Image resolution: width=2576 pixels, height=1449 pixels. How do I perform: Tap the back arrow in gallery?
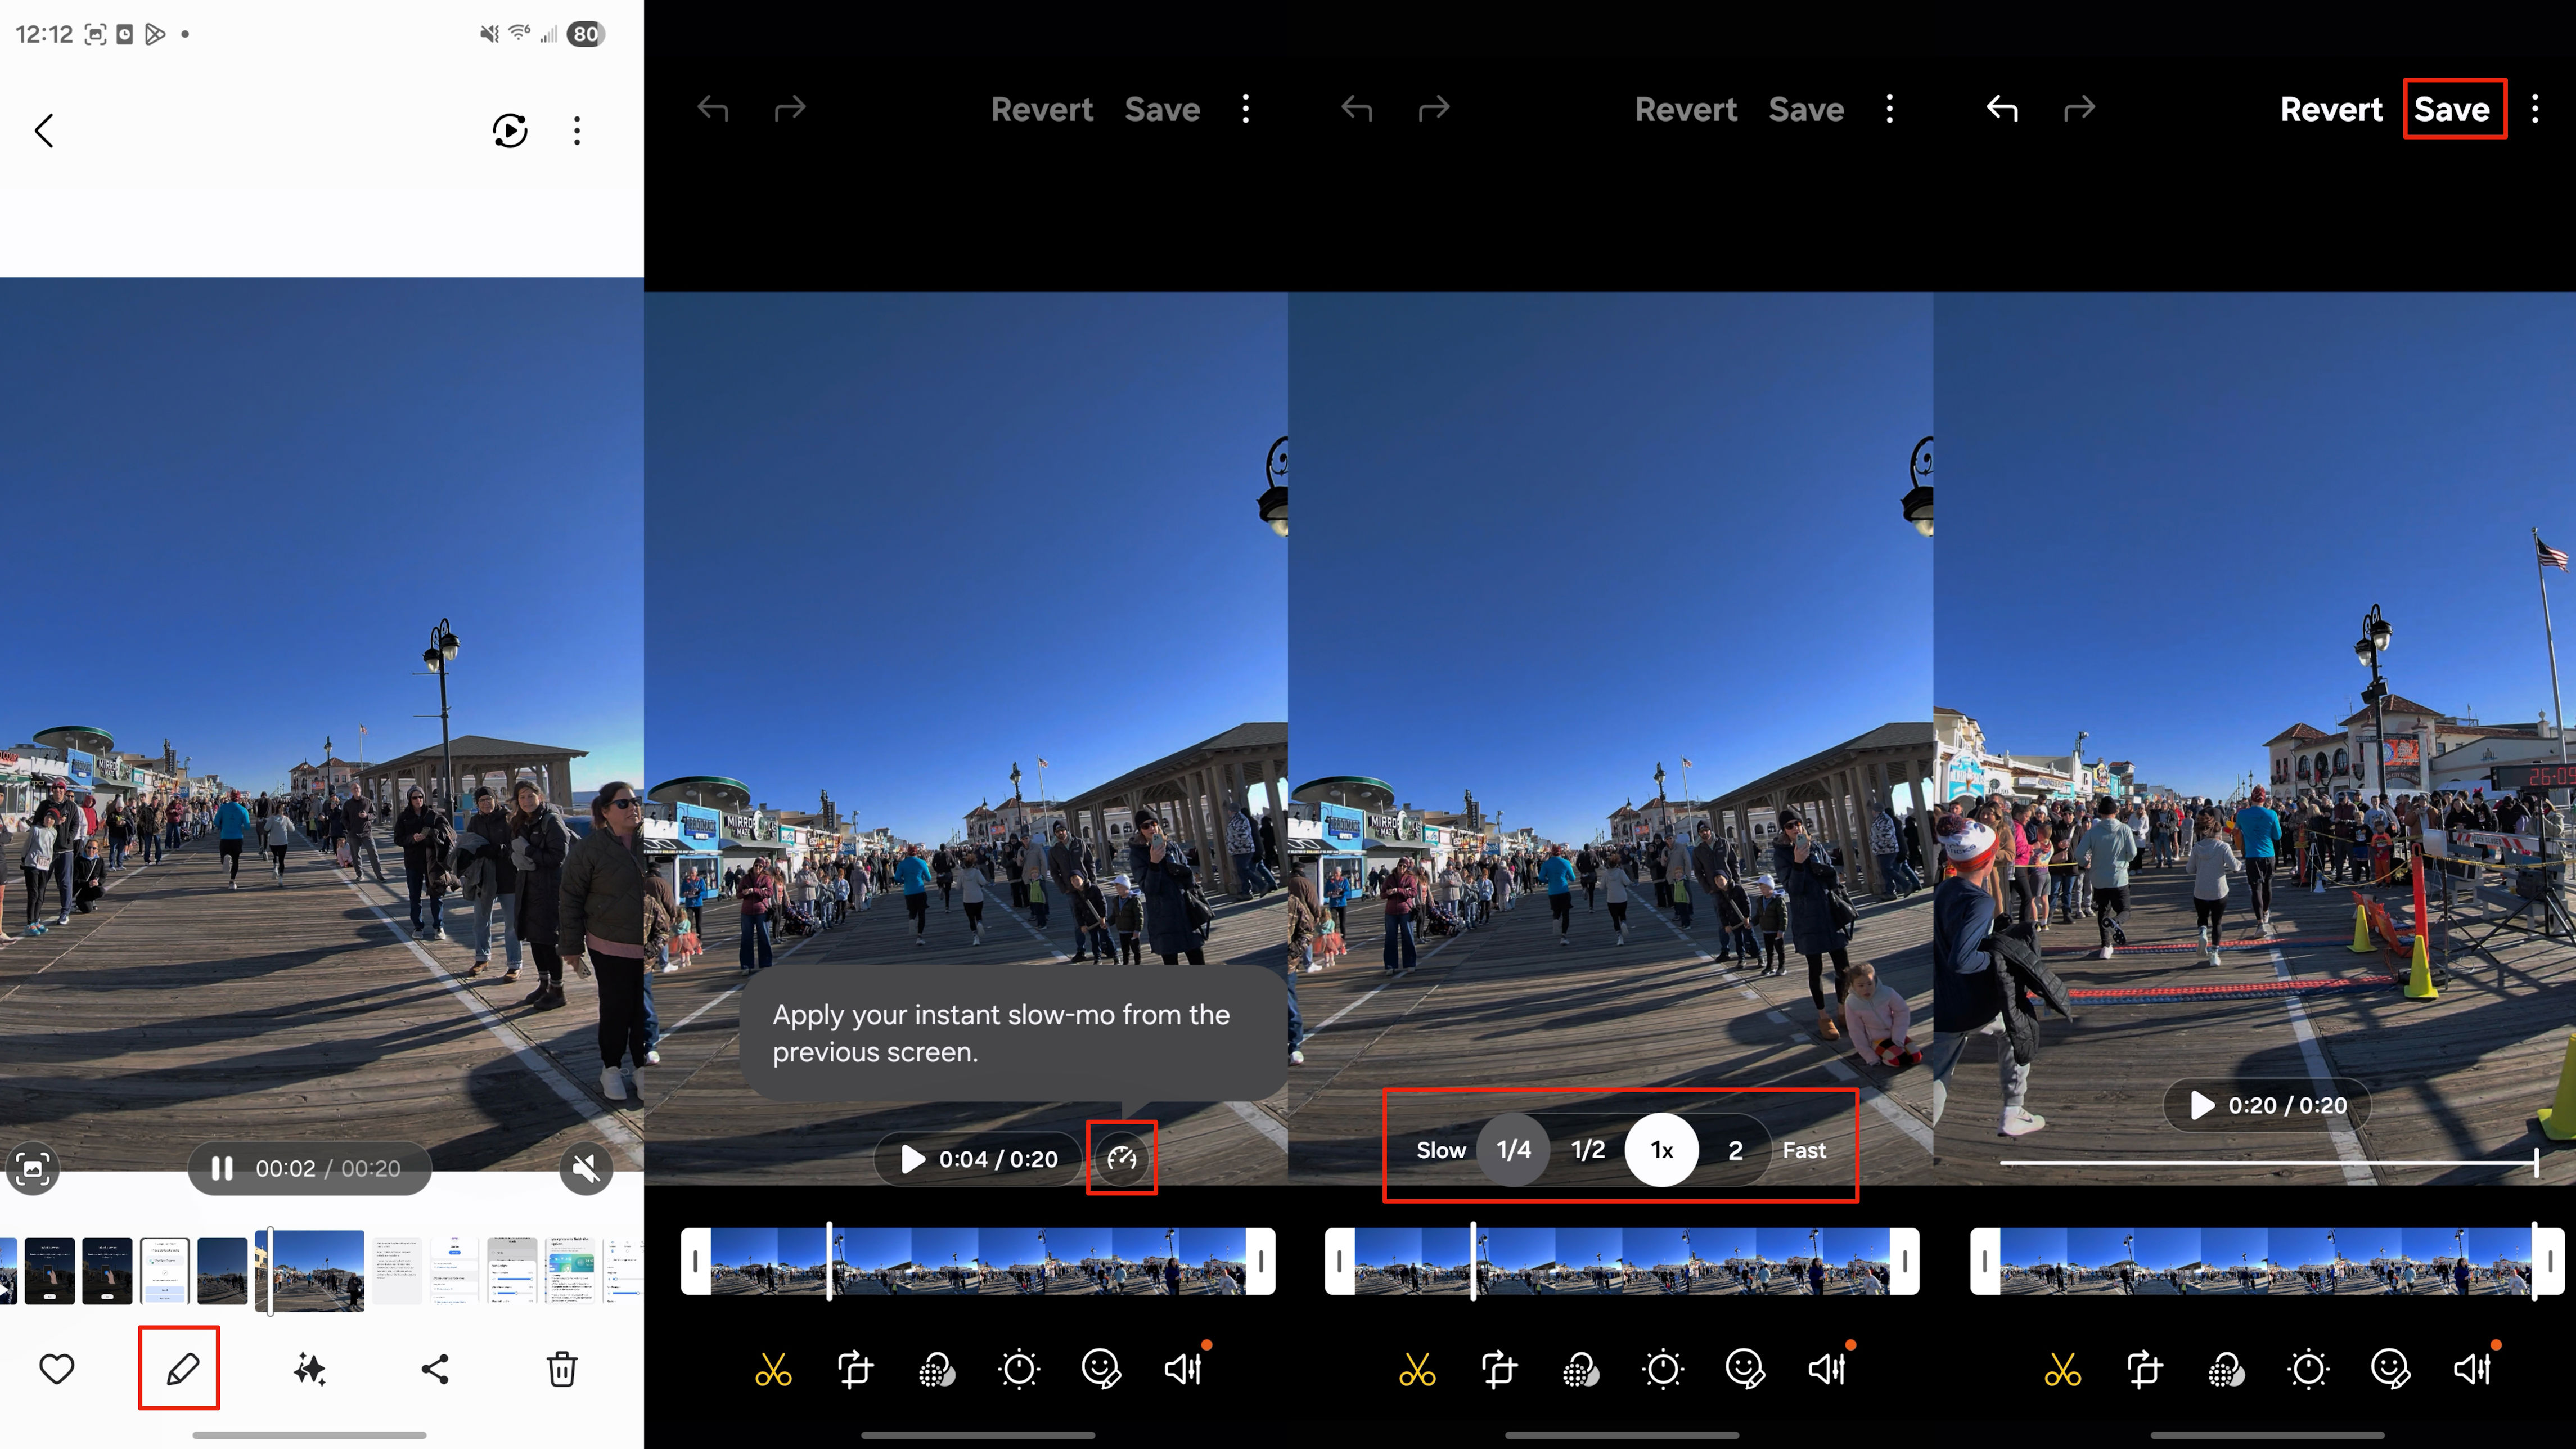click(x=44, y=130)
